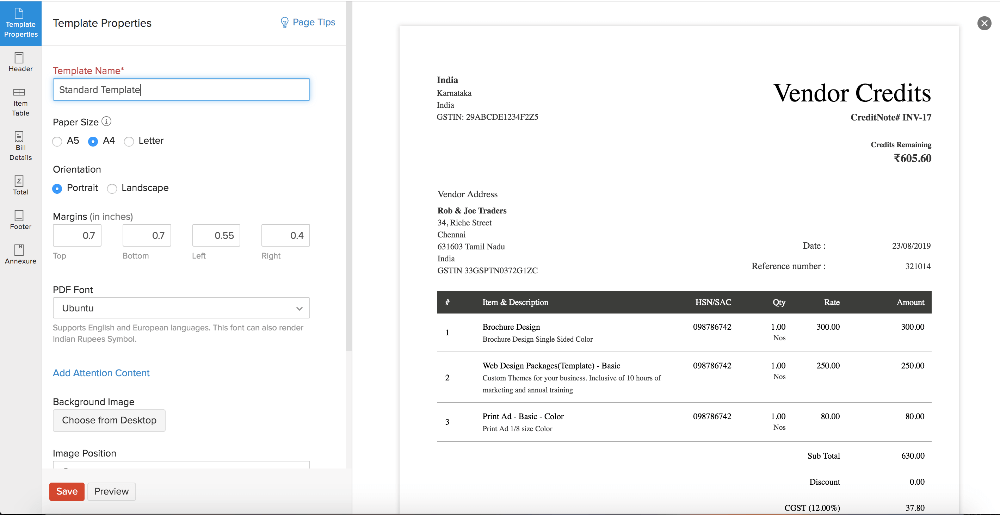This screenshot has height=515, width=1000.
Task: Switch orientation to Landscape
Action: coord(112,188)
